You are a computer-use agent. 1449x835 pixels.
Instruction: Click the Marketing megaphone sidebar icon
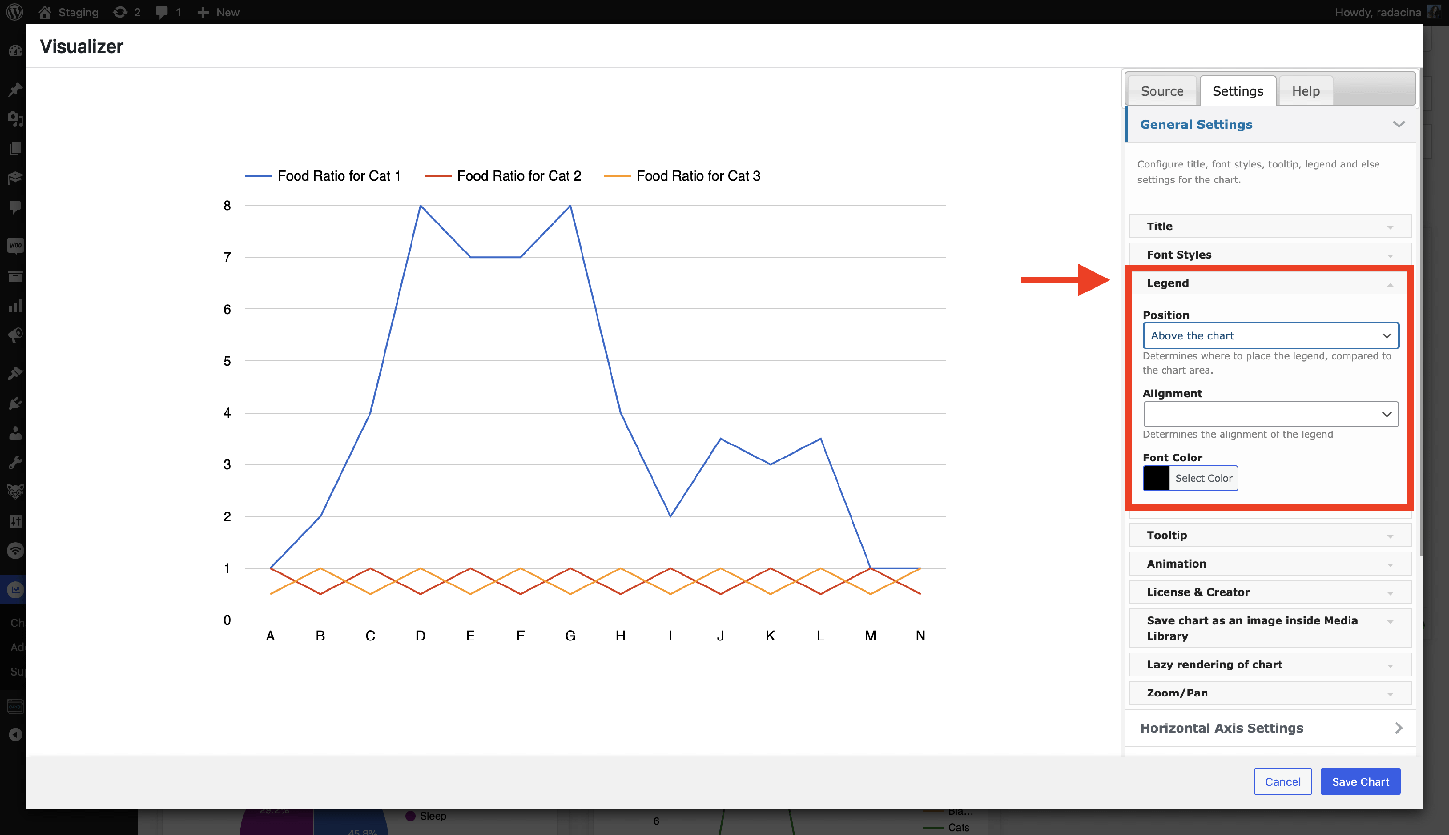click(x=15, y=335)
